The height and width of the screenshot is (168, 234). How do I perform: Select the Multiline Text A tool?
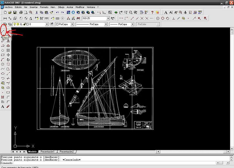(x=3, y=106)
